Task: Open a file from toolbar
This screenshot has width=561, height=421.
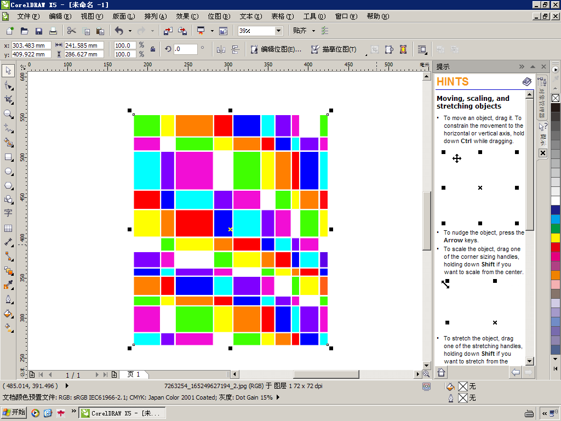Action: tap(24, 31)
